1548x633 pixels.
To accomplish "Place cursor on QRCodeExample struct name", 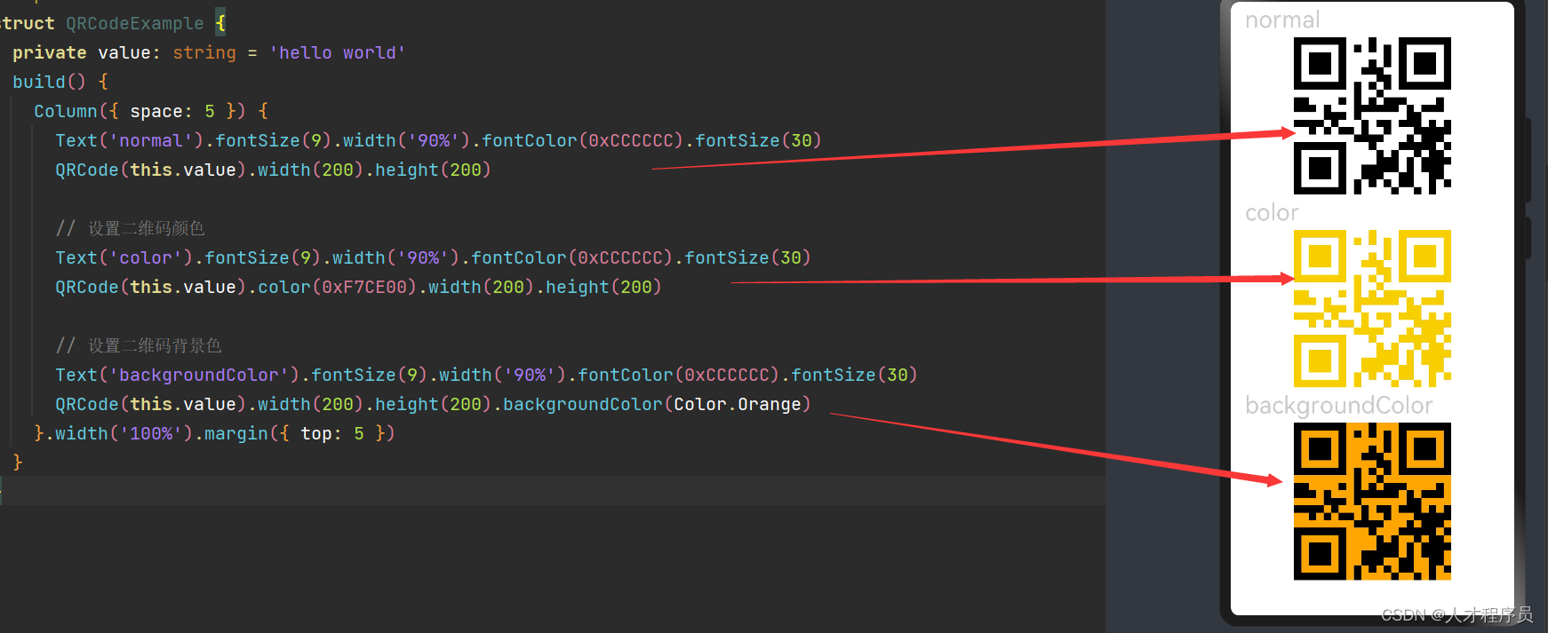I will point(135,23).
